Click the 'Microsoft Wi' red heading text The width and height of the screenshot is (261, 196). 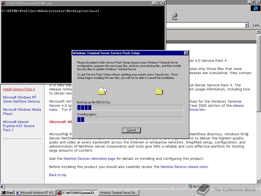tap(60, 122)
